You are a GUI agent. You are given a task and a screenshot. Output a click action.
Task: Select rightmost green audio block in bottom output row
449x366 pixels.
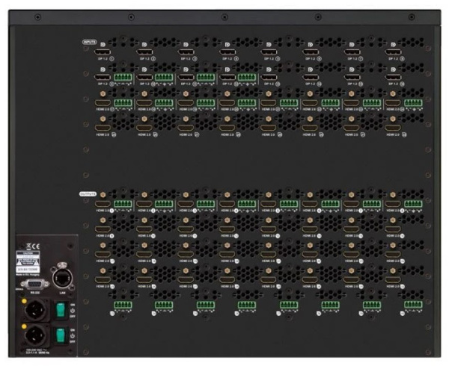[413, 305]
